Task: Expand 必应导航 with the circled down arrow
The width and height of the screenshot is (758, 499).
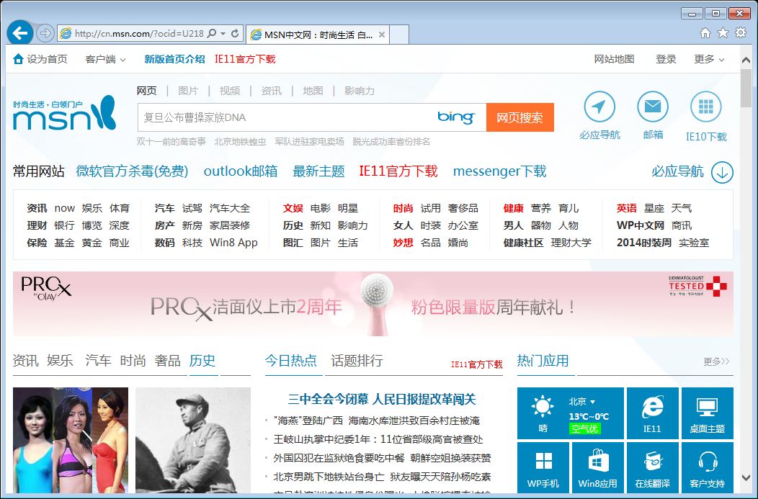Action: pyautogui.click(x=721, y=172)
